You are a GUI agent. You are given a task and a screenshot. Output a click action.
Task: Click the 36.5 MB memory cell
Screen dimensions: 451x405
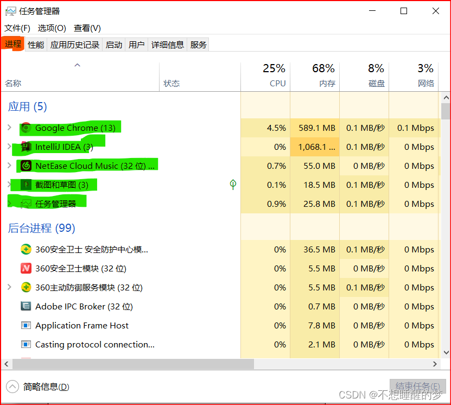pos(315,249)
